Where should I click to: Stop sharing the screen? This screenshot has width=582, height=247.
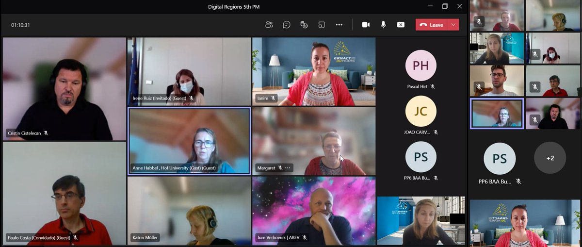point(401,25)
